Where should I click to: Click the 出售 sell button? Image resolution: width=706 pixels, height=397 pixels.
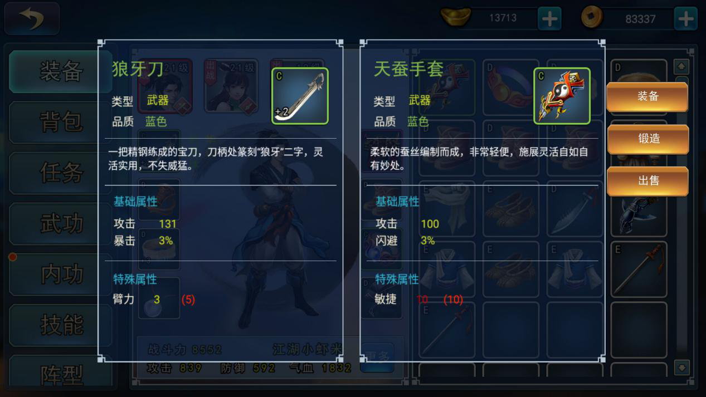647,181
